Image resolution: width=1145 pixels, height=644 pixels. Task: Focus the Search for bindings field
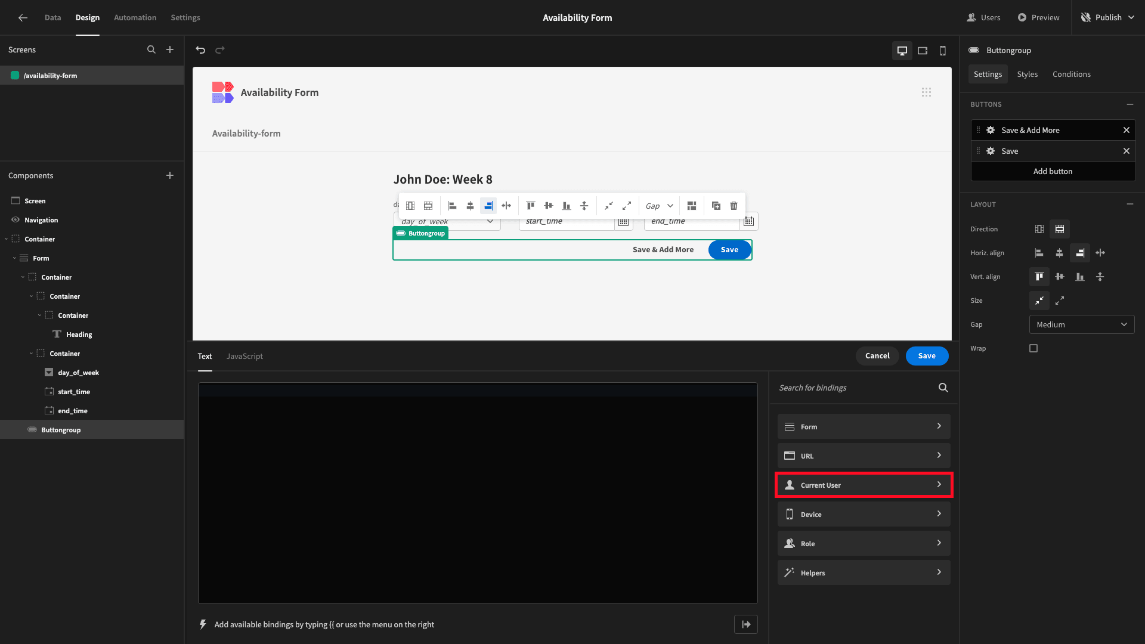tap(856, 388)
